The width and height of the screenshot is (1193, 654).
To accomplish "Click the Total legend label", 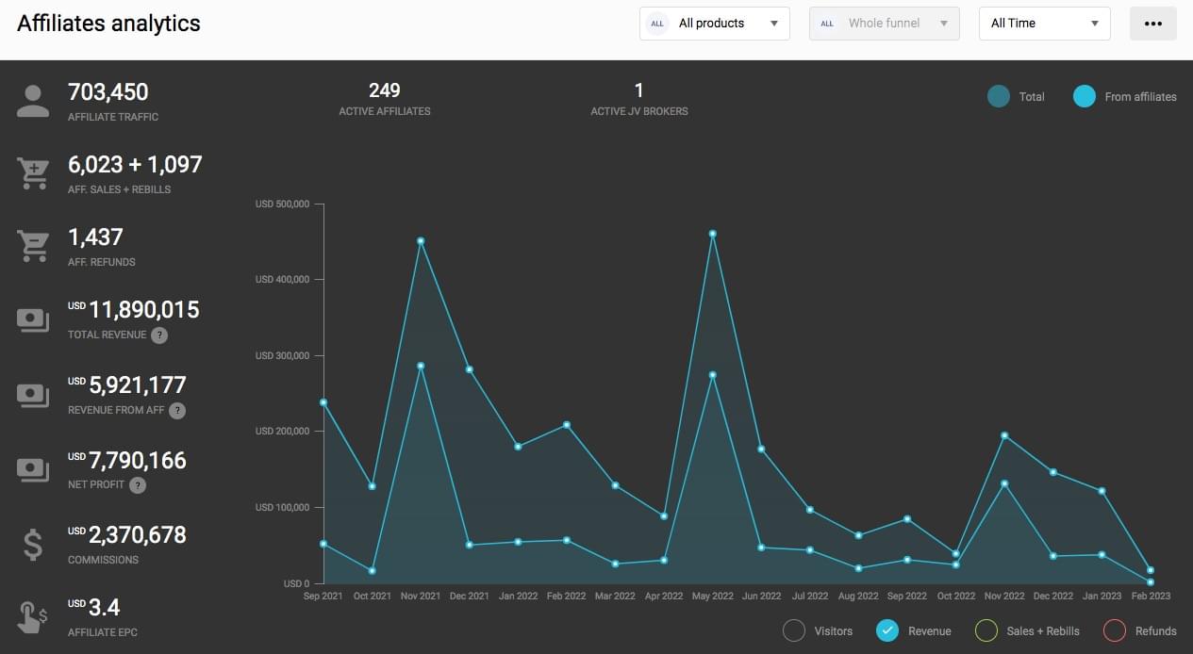I will tap(1032, 97).
